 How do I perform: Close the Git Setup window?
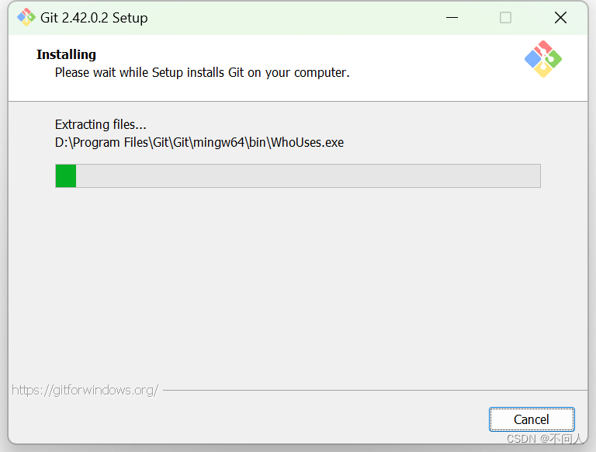560,18
